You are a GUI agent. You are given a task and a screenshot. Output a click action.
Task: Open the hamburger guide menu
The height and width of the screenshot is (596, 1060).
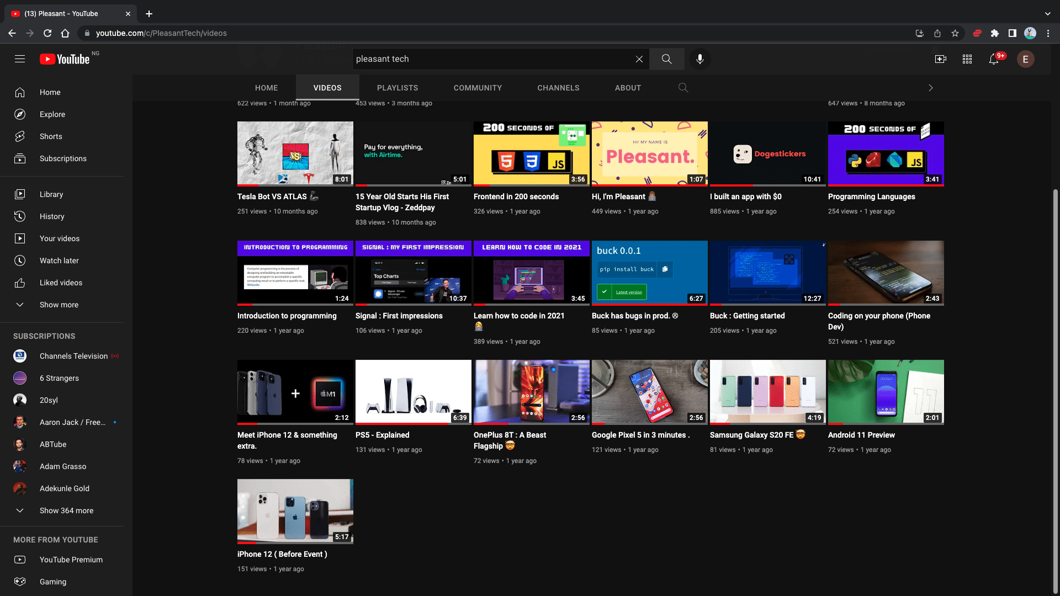coord(20,59)
